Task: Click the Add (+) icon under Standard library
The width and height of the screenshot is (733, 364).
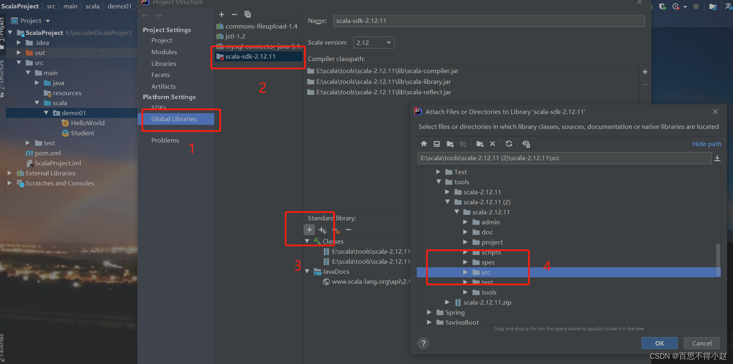Action: pos(309,230)
